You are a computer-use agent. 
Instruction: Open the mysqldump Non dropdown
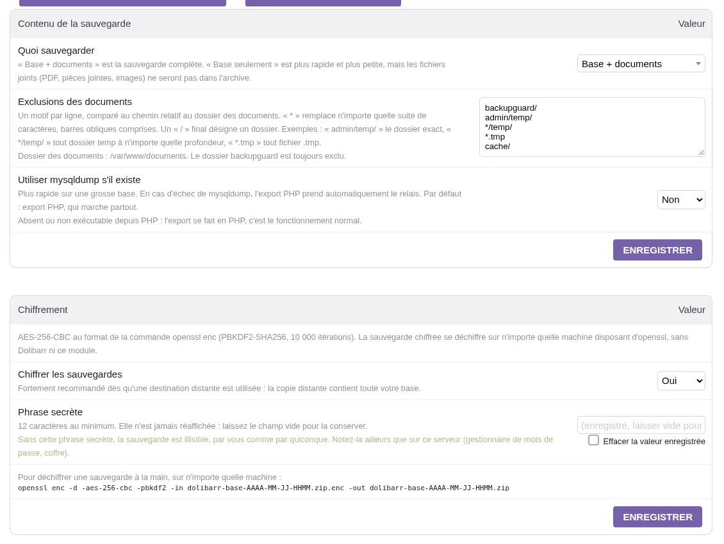[x=681, y=200]
